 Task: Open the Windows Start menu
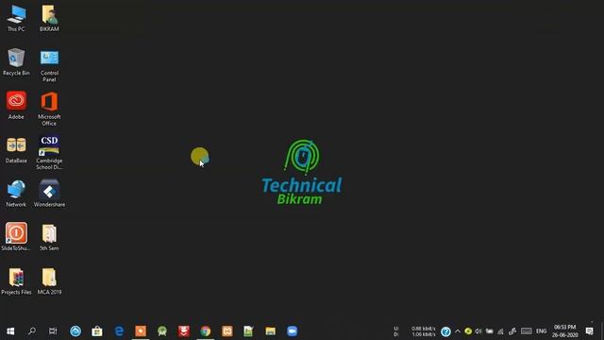point(10,331)
